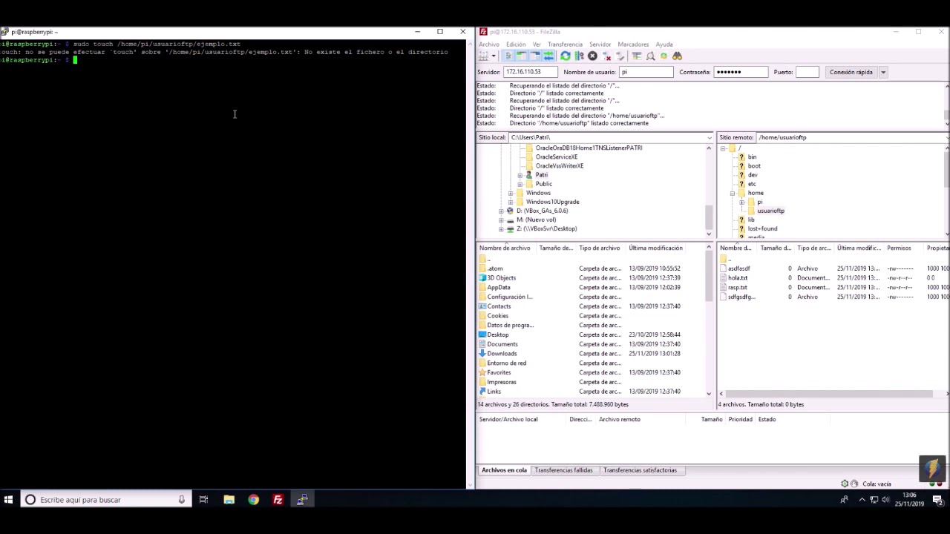Click the magnifier directory comparison icon
The image size is (950, 534).
point(650,56)
